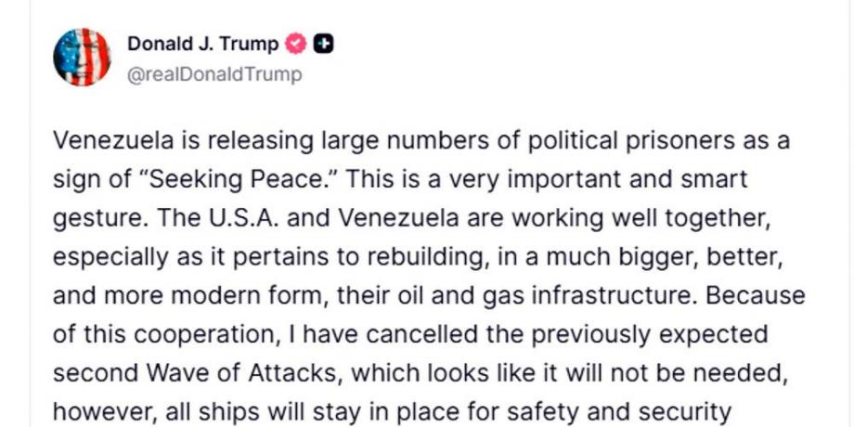Click the @realDonaldTrump handle

coord(214,74)
